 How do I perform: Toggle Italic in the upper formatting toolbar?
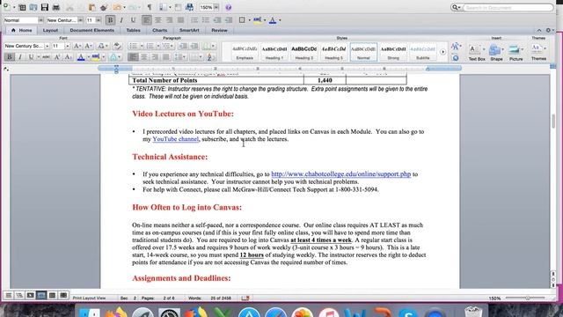121,20
